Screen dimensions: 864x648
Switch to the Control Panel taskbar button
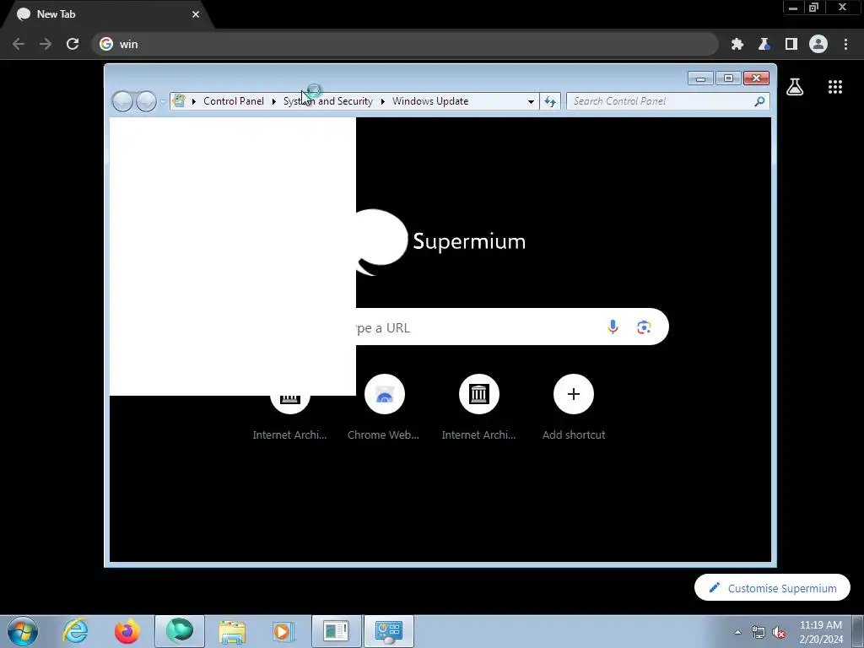(389, 631)
